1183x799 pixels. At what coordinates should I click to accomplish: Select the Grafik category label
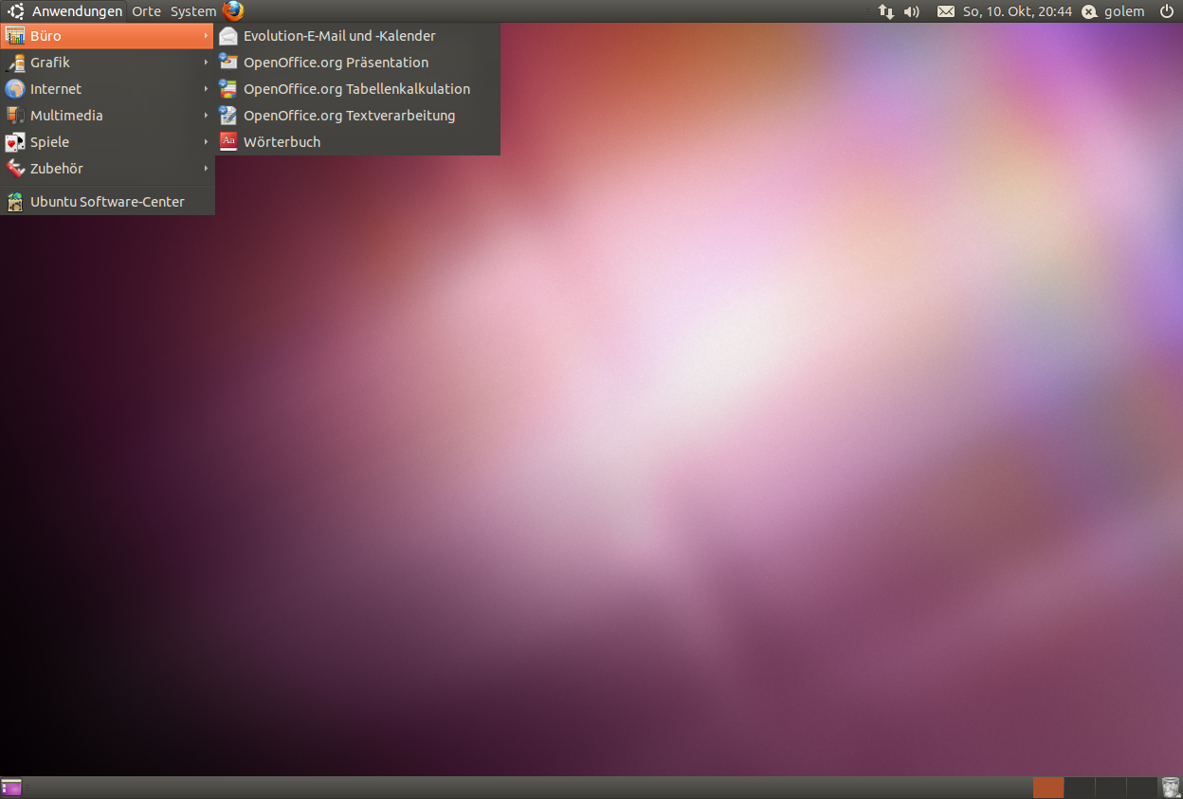[50, 63]
